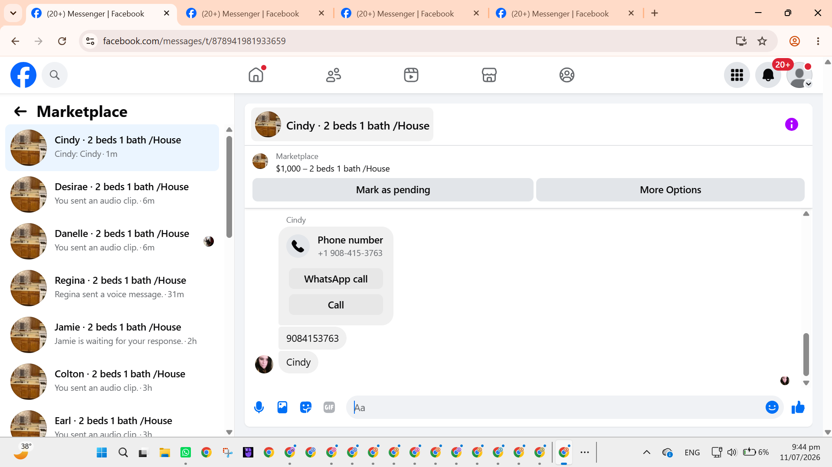Open Jamie's conversation
Image resolution: width=832 pixels, height=467 pixels.
tap(112, 335)
